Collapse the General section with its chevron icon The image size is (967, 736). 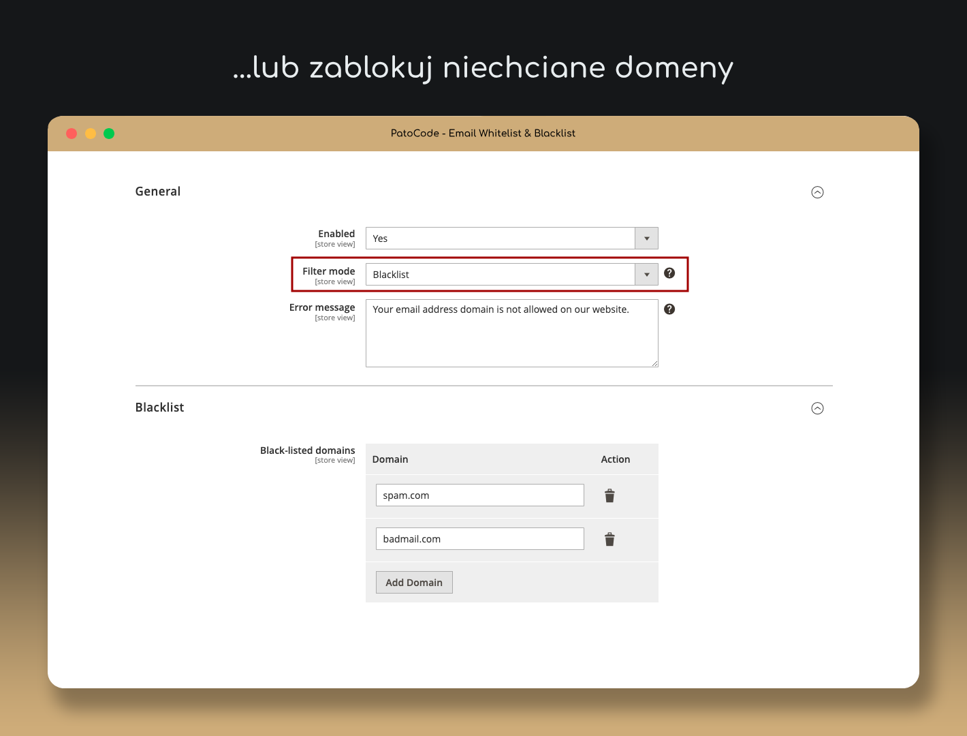(817, 192)
